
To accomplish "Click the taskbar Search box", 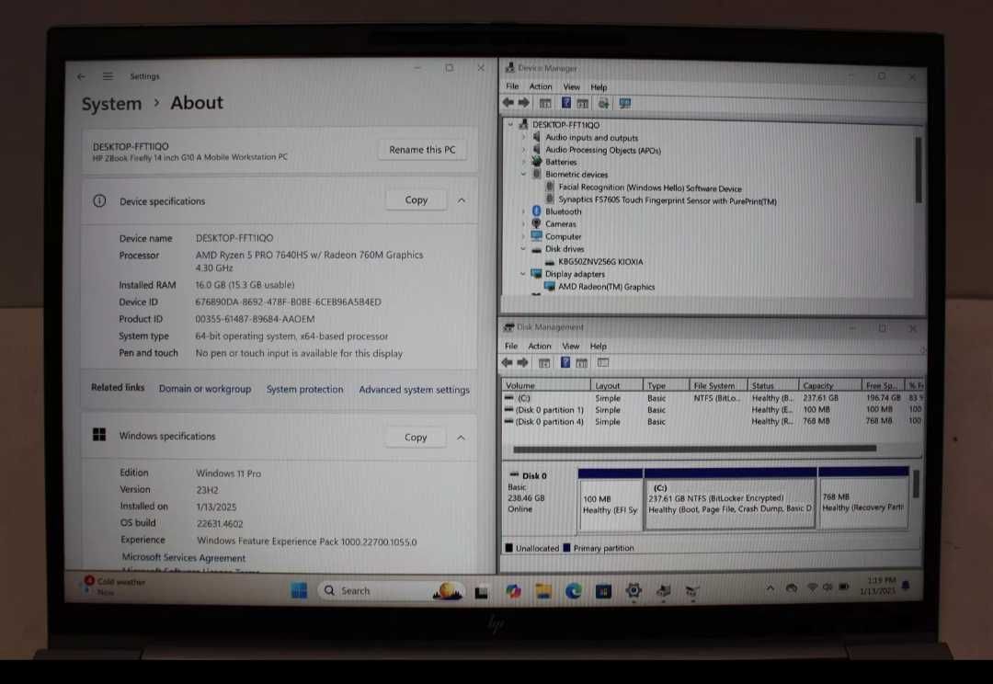I will (390, 591).
